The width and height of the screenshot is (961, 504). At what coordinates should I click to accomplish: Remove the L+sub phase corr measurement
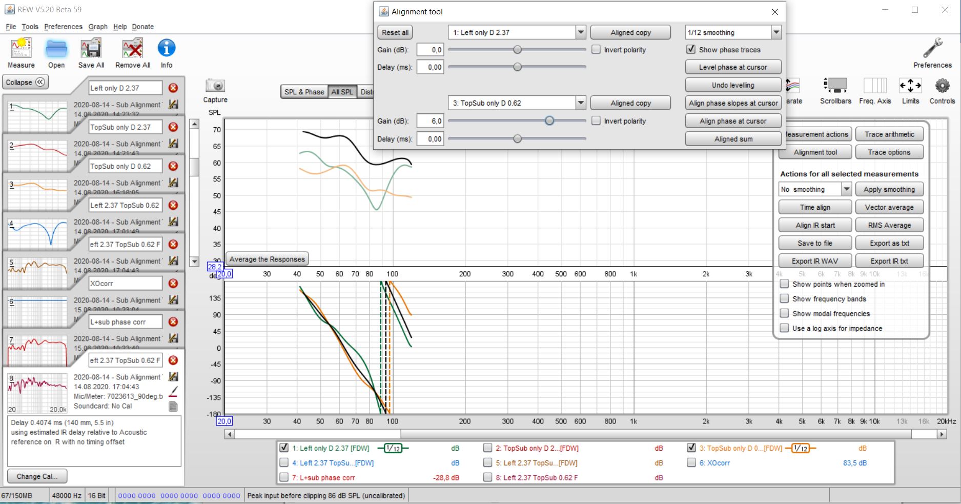coord(173,322)
